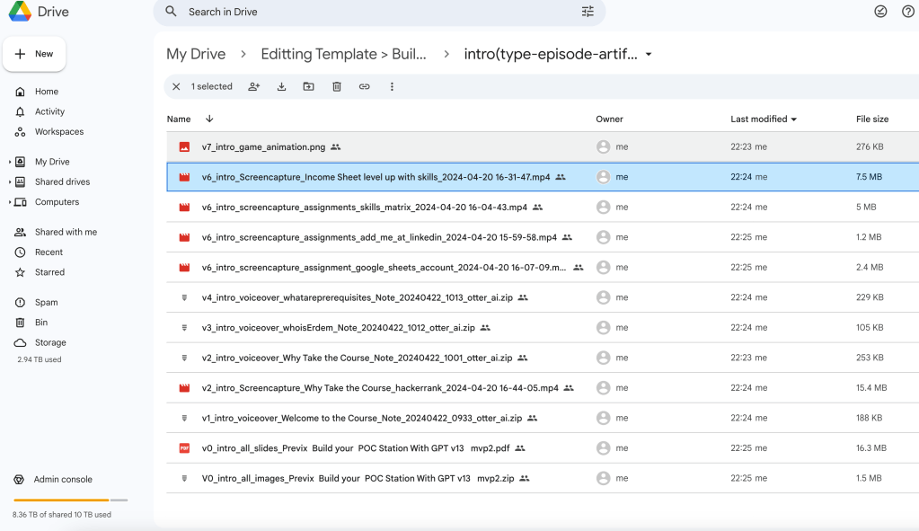Click the PDF icon of v0_intro_all_slides file
919x531 pixels.
tap(184, 448)
